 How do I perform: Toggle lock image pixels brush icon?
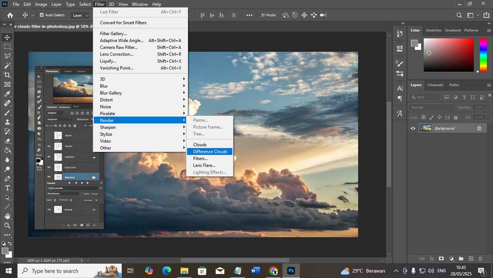pos(432,117)
